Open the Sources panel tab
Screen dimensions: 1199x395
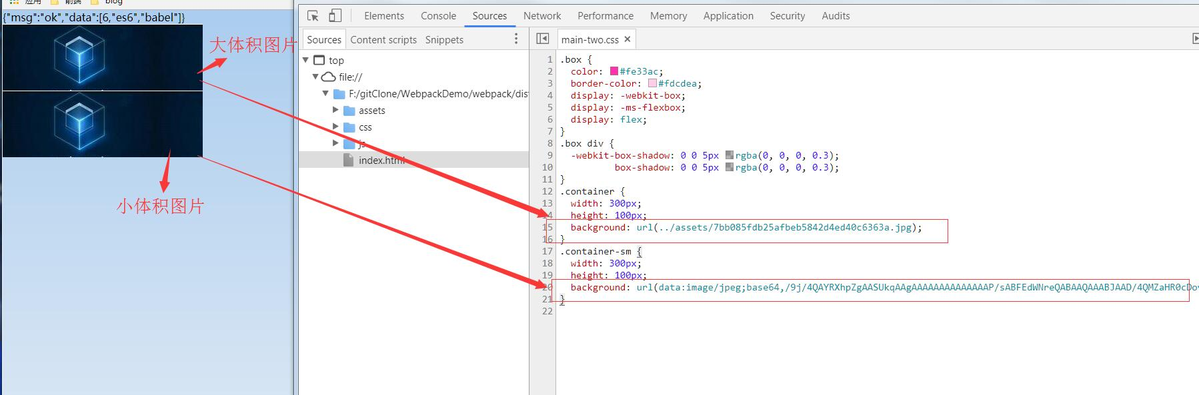[x=489, y=15]
